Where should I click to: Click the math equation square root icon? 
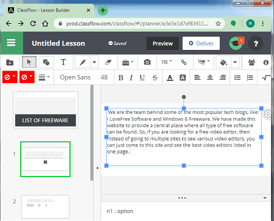tap(266, 77)
